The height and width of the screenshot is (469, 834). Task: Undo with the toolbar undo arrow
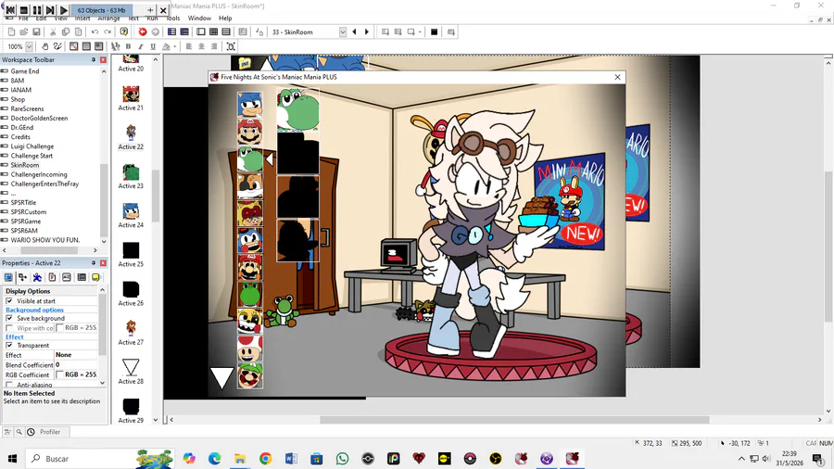(95, 32)
